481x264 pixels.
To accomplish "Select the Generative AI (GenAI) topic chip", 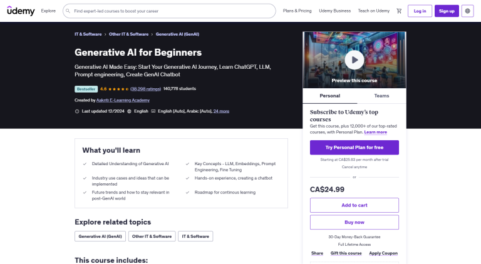I will [100, 236].
